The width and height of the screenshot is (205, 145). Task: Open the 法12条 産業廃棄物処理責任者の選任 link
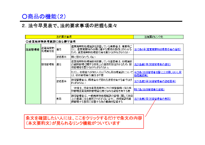tap(158, 49)
